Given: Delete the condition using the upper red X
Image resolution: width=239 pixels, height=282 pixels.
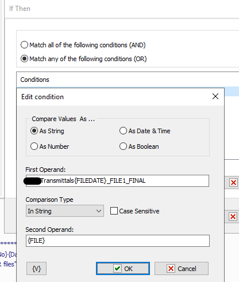Looking at the screenshot, I should pos(233,182).
